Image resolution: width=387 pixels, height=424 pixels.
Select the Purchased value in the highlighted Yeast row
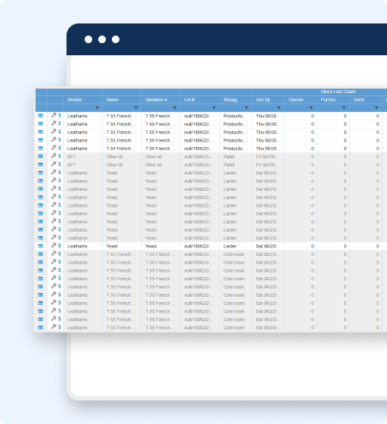point(345,246)
